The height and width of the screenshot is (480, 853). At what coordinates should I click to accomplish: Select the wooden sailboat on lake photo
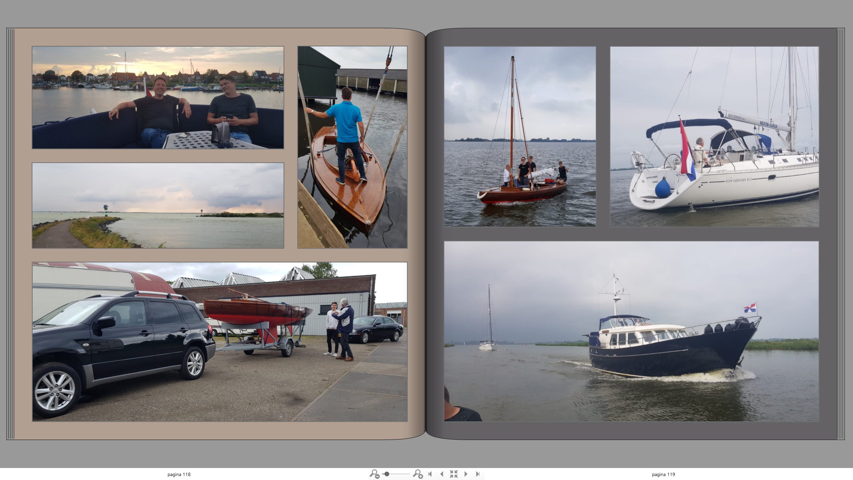520,136
